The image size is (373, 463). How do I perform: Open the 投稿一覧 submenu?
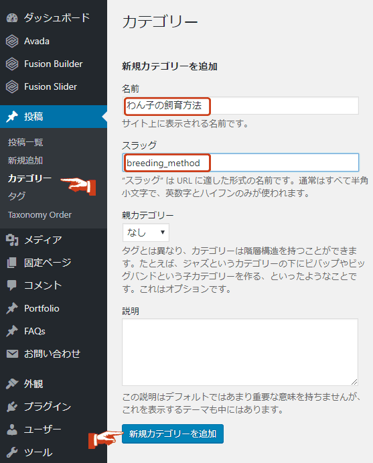(25, 142)
